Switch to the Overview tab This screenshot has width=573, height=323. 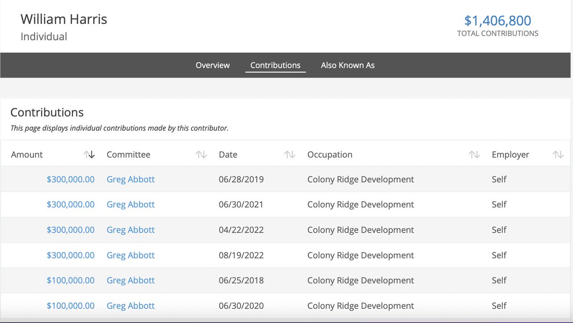(x=212, y=65)
